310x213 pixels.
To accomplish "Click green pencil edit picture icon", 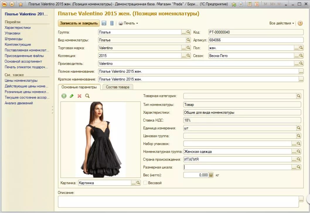I will [71, 96].
